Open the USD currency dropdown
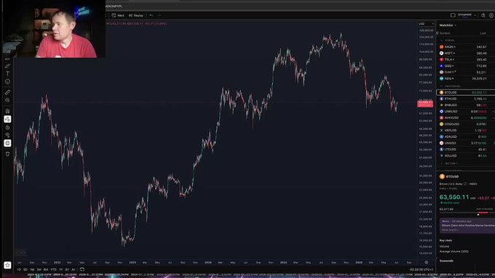The image size is (495, 278). [426, 24]
